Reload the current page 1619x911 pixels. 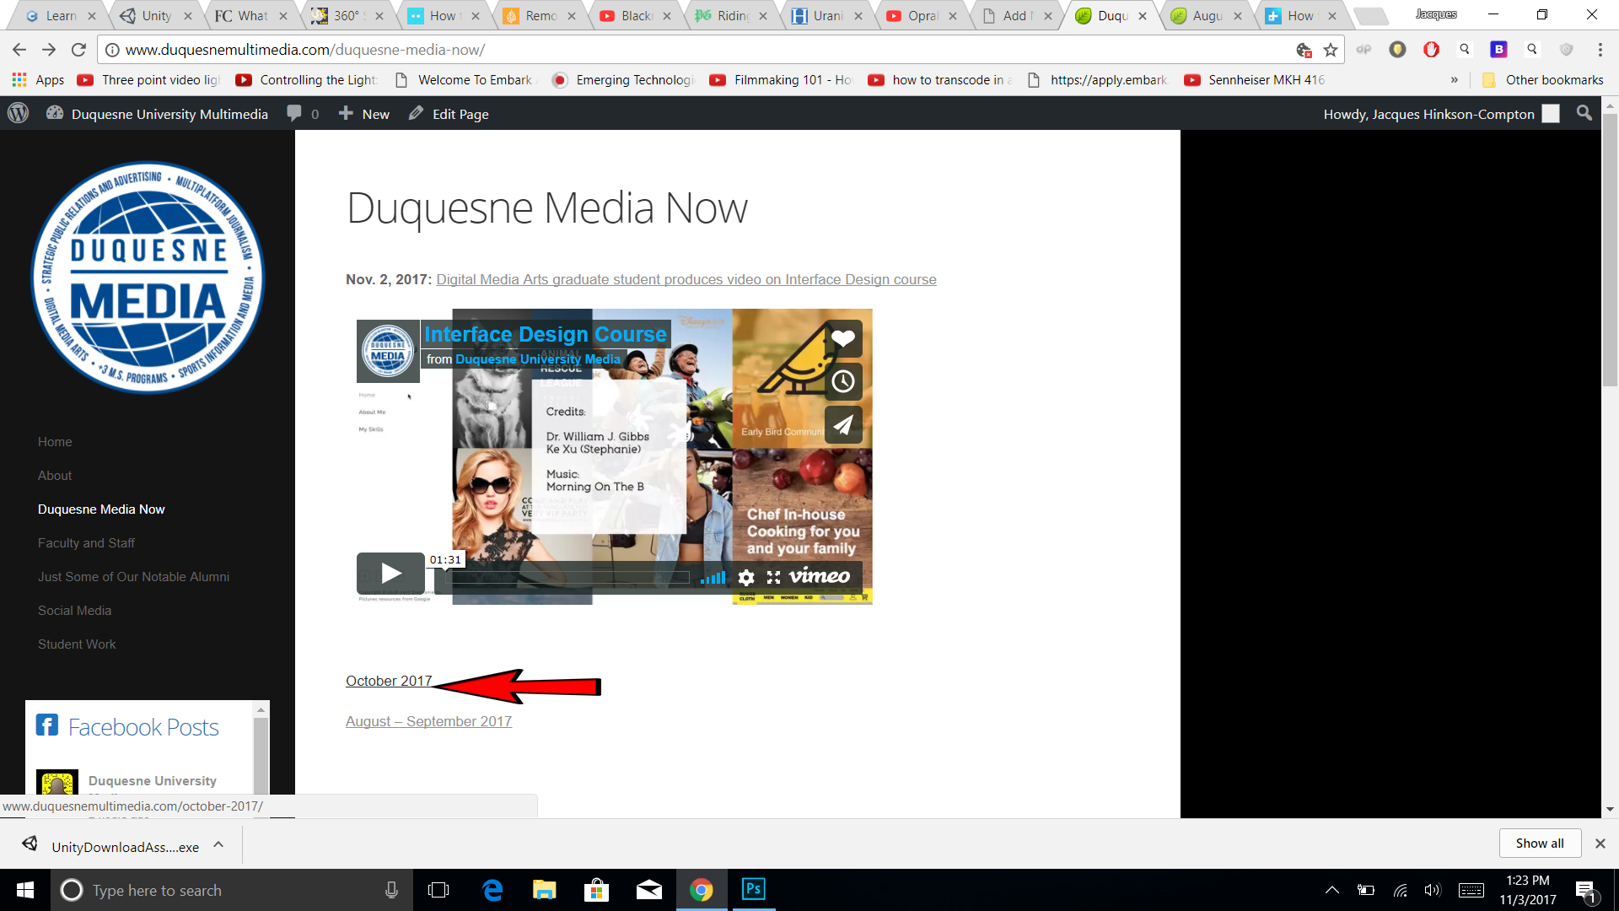point(78,50)
